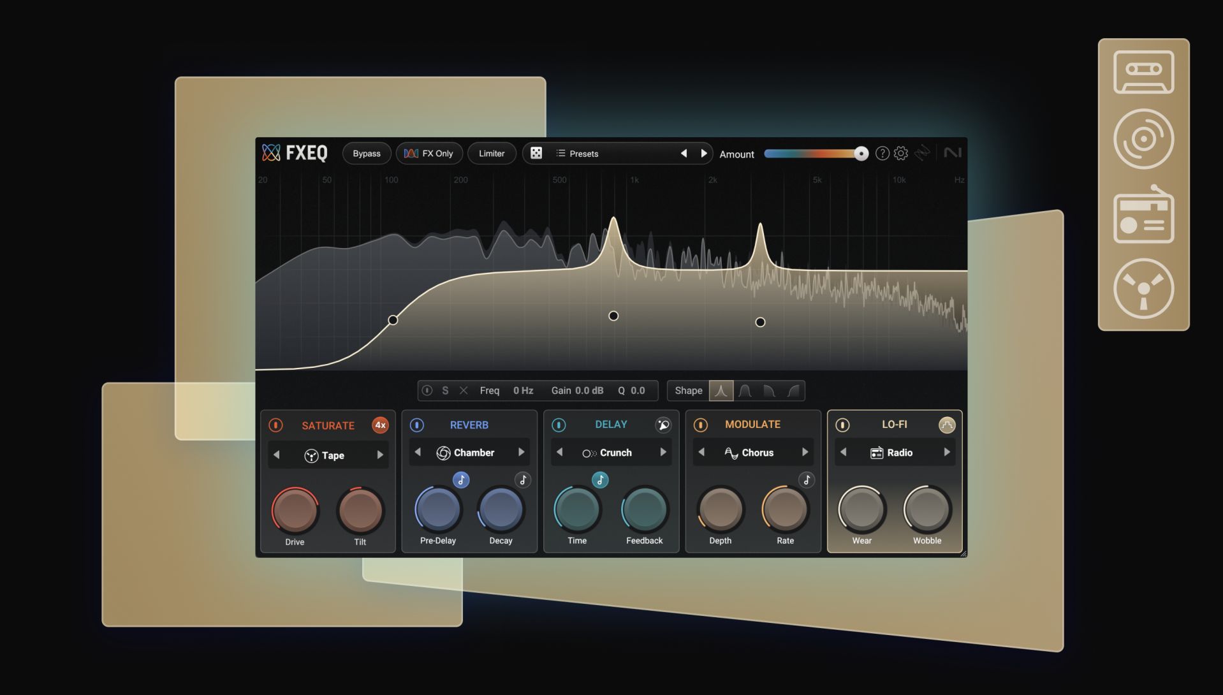Go to next Reverb type after Chamber
The height and width of the screenshot is (695, 1223).
522,452
